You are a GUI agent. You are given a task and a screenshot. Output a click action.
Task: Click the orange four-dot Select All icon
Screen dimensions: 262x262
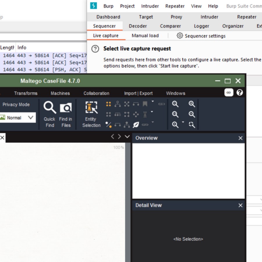click(x=109, y=104)
